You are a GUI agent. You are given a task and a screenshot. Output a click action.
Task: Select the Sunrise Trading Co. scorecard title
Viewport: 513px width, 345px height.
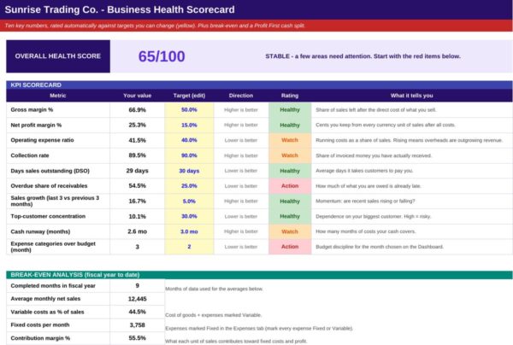[x=120, y=9]
